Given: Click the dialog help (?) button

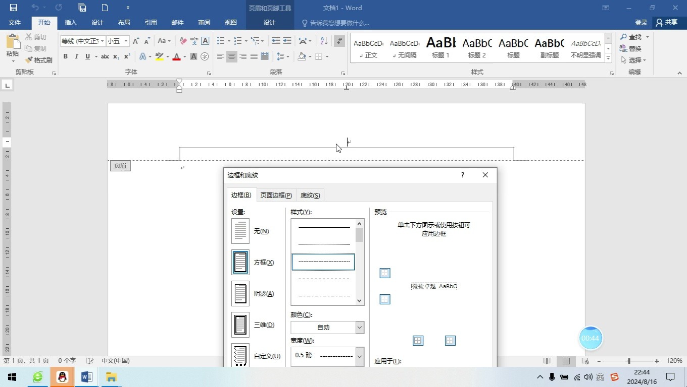Looking at the screenshot, I should tap(462, 175).
